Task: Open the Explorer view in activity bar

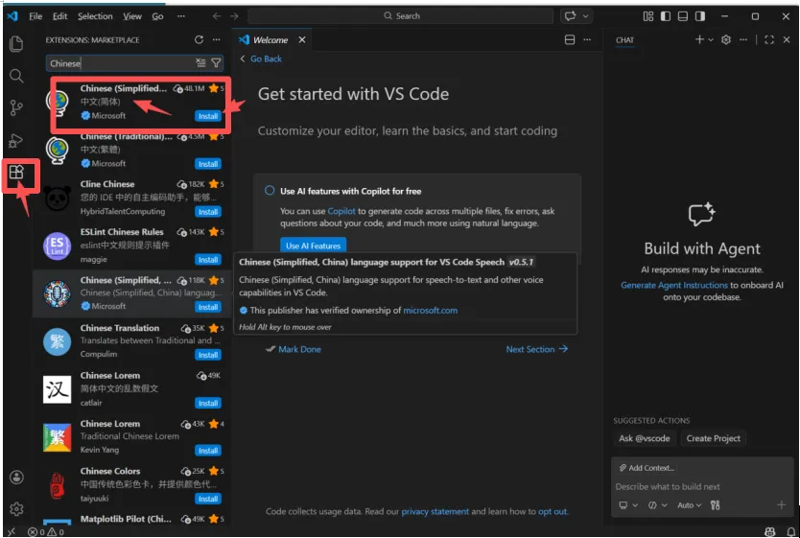Action: (16, 44)
